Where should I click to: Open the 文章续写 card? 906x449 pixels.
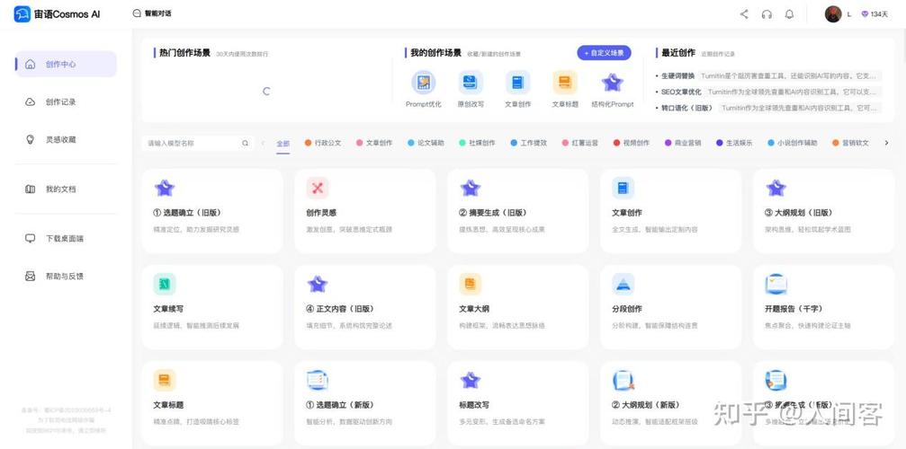point(212,307)
